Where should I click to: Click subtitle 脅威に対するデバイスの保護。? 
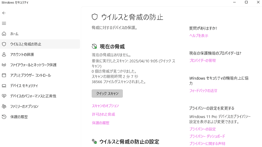pyautogui.click(x=114, y=28)
